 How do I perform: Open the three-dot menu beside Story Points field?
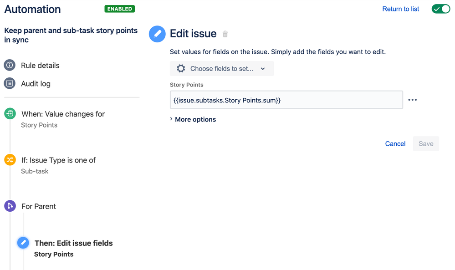[x=412, y=100]
